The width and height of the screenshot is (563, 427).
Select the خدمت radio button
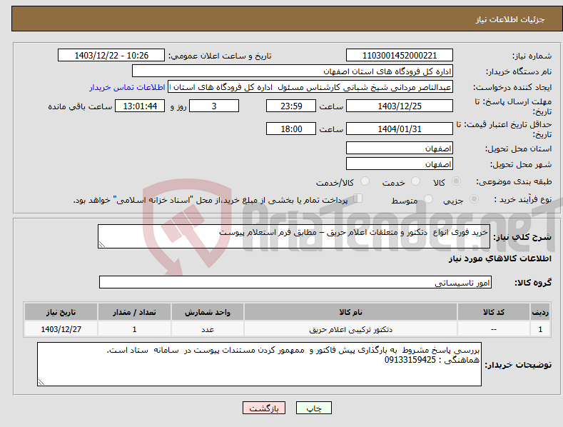click(x=415, y=181)
